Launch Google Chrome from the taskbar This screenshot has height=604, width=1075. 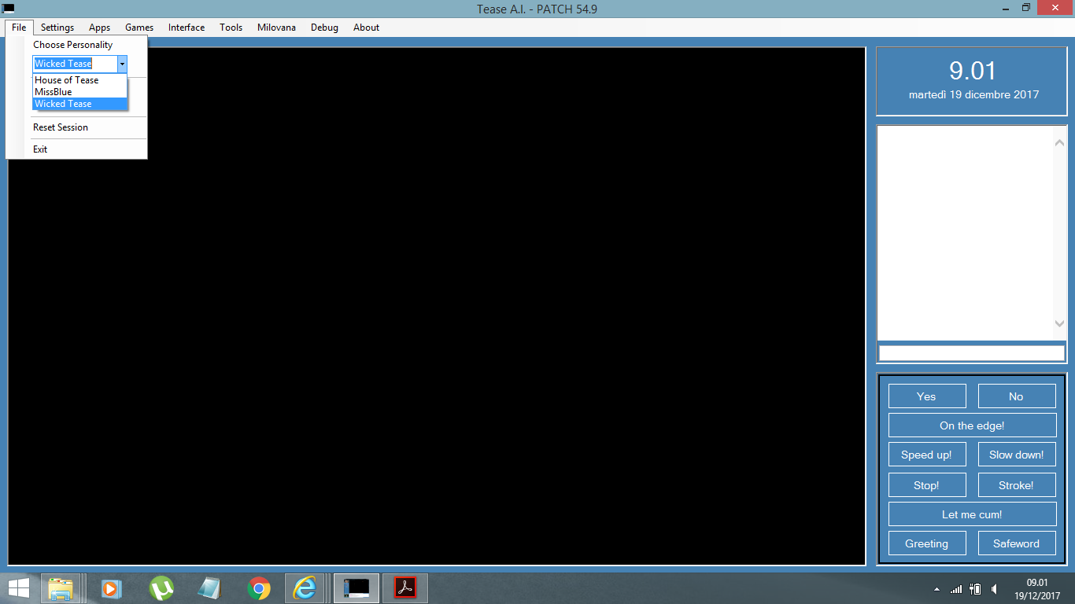259,588
